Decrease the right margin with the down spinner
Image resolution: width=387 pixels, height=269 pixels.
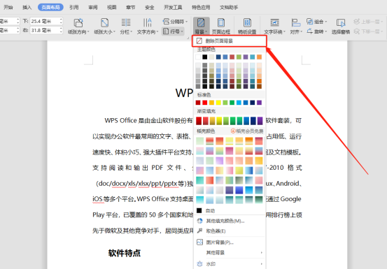(x=61, y=32)
